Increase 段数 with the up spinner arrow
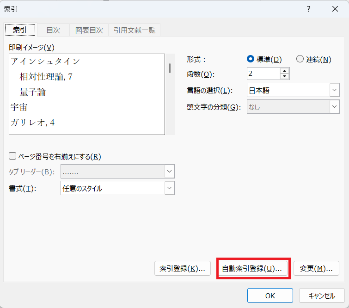This screenshot has height=308, width=349. click(x=284, y=71)
